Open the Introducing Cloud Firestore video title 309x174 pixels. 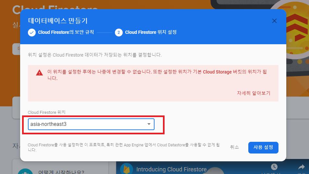point(171,169)
